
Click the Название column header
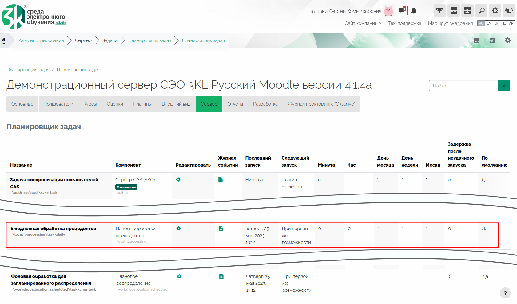tap(21, 165)
